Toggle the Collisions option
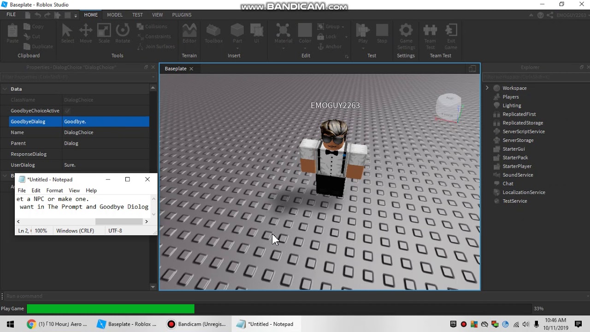The width and height of the screenshot is (590, 332). (x=152, y=27)
